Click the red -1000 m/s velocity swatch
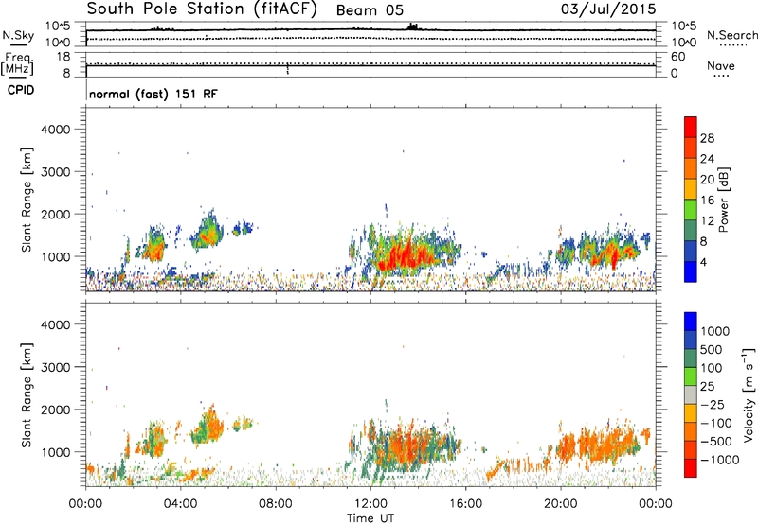This screenshot has width=758, height=524. pyautogui.click(x=691, y=467)
